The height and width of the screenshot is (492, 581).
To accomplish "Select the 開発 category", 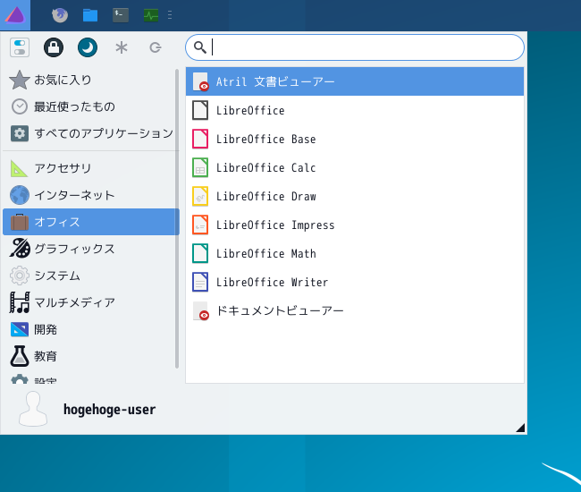I will coord(91,329).
